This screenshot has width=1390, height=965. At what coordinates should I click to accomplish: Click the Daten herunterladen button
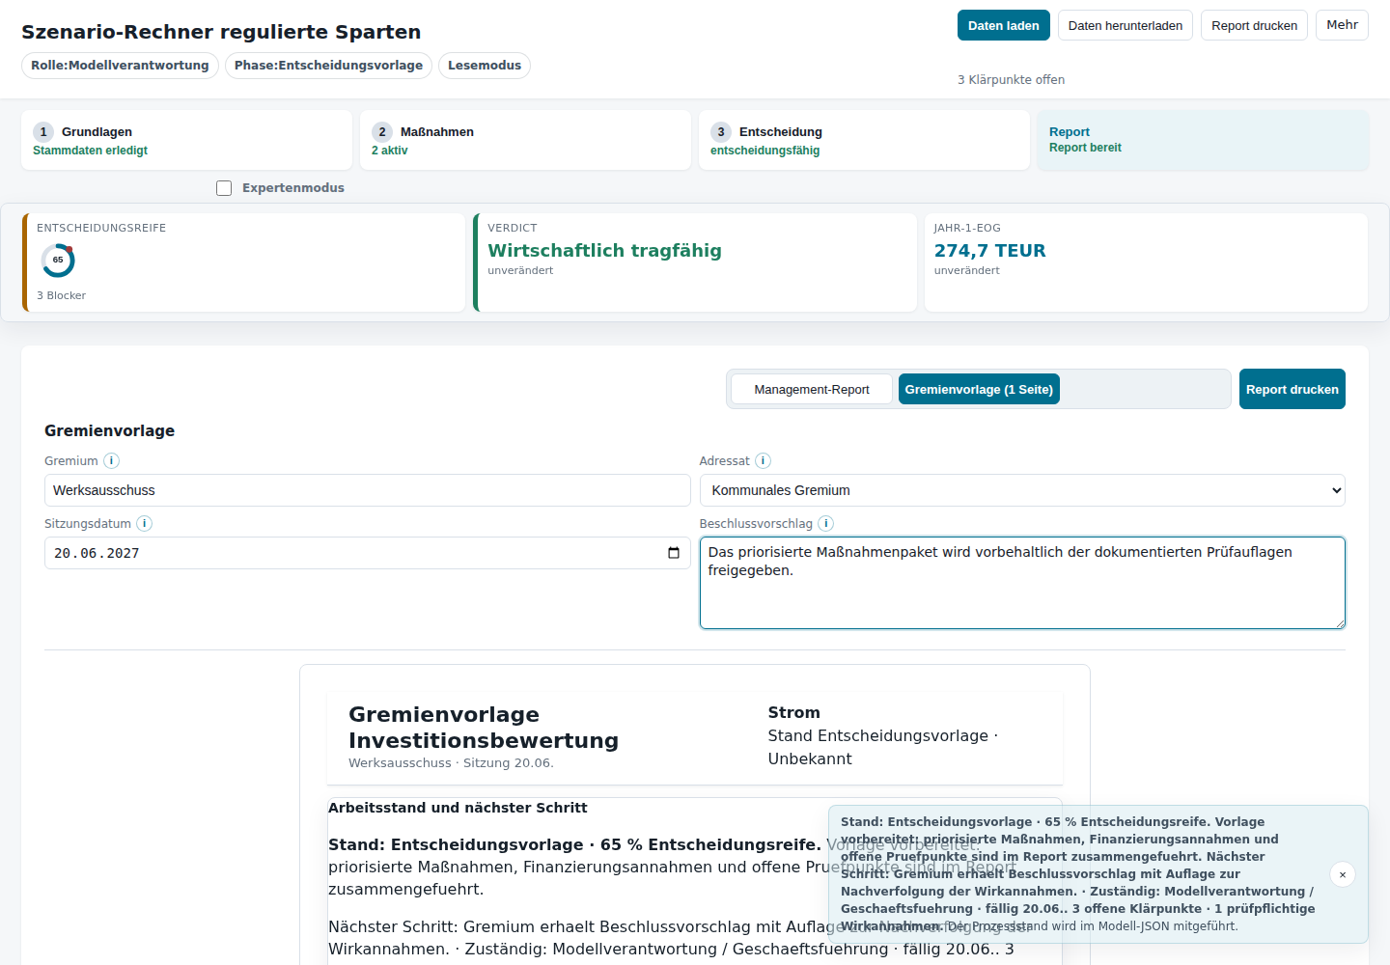(1126, 25)
